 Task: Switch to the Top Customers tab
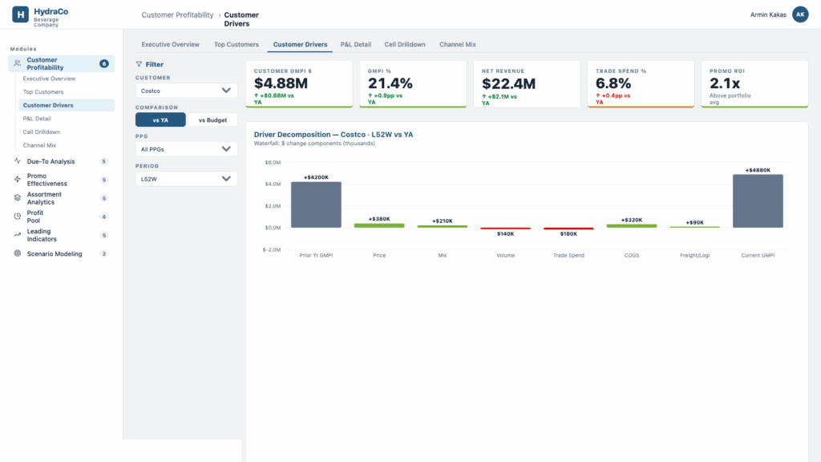tap(237, 45)
